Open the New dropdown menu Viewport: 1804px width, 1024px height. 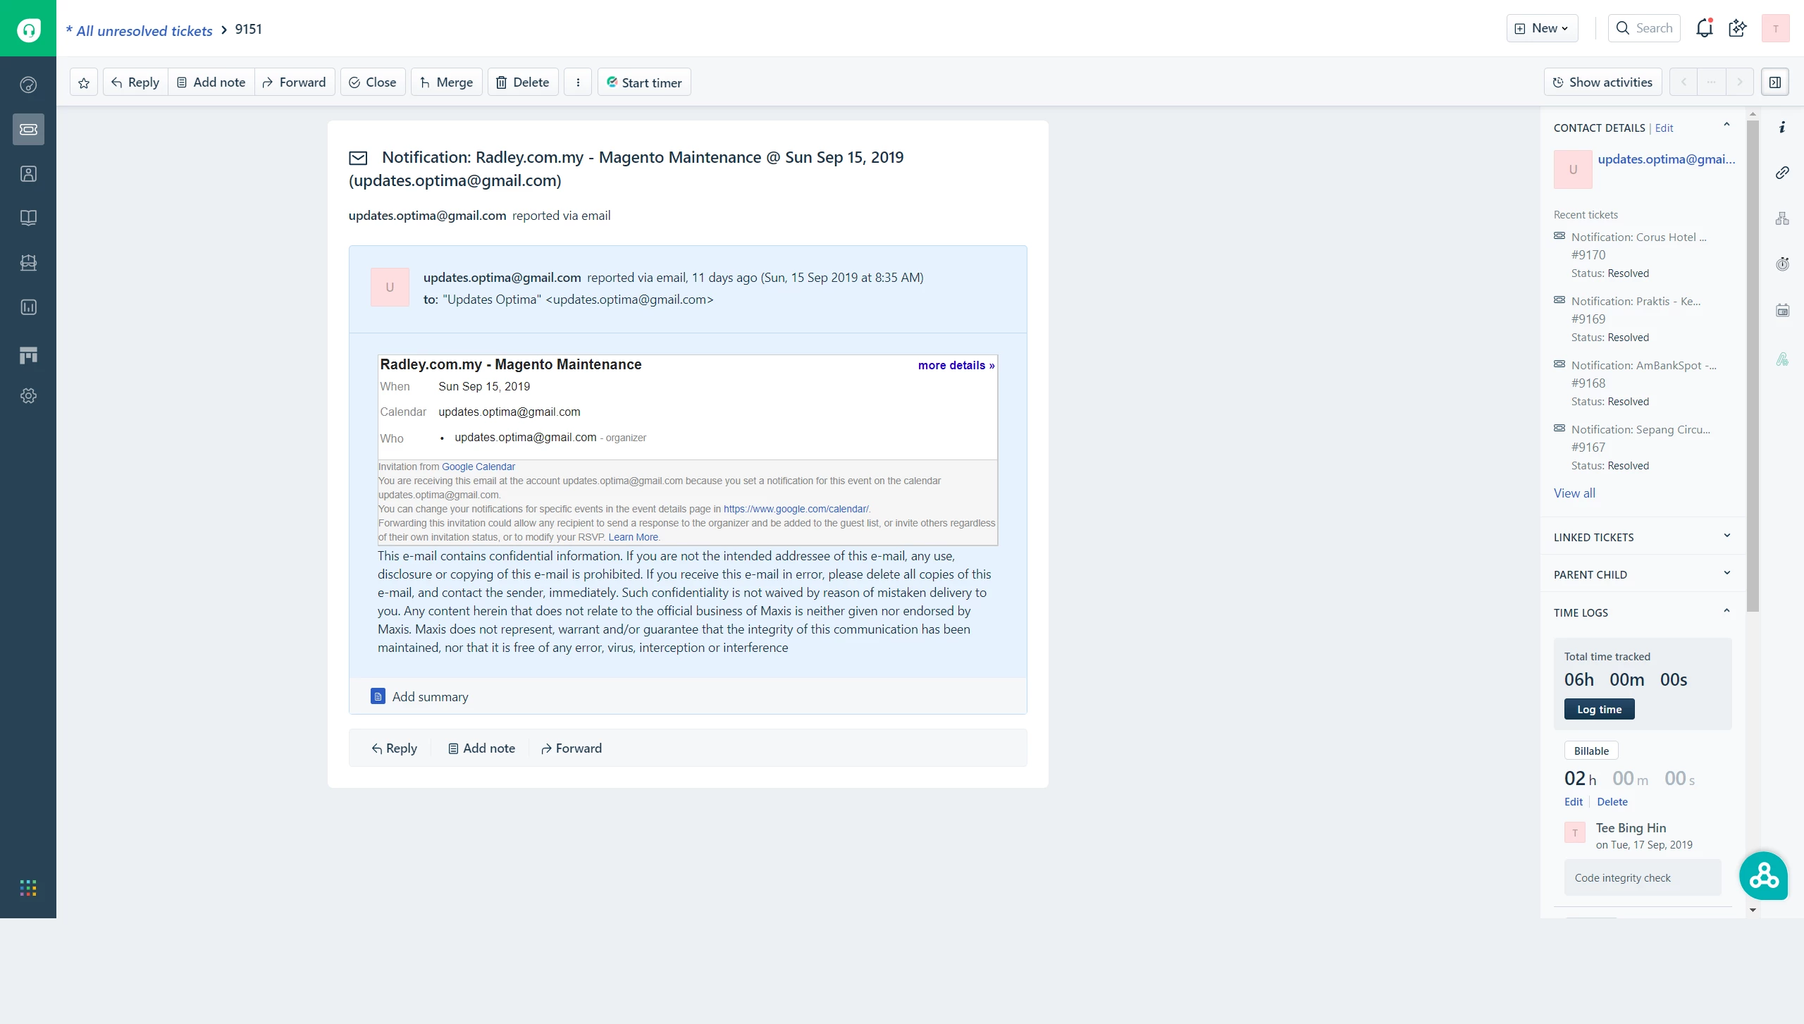click(x=1542, y=27)
